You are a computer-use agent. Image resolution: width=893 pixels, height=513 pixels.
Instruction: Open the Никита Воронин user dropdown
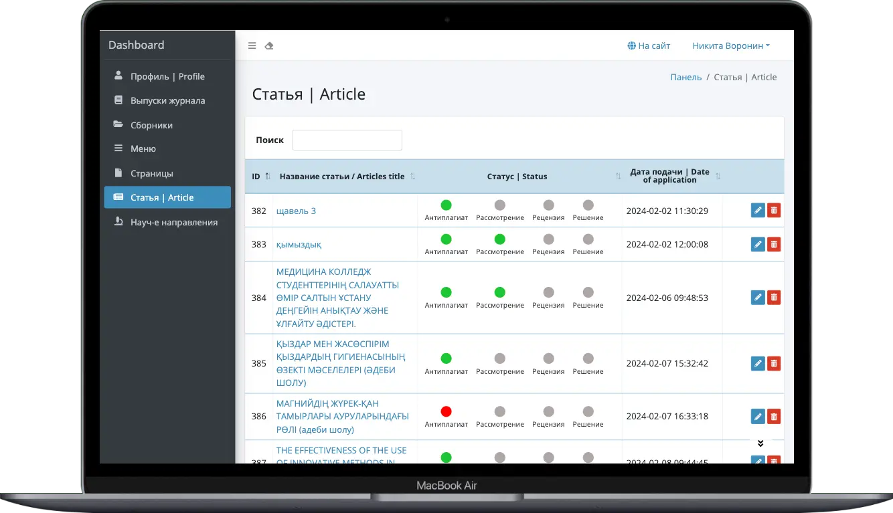click(730, 46)
